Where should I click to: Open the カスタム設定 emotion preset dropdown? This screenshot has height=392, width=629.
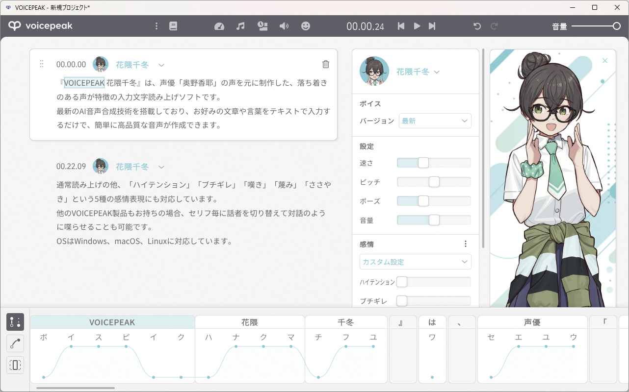pyautogui.click(x=416, y=262)
